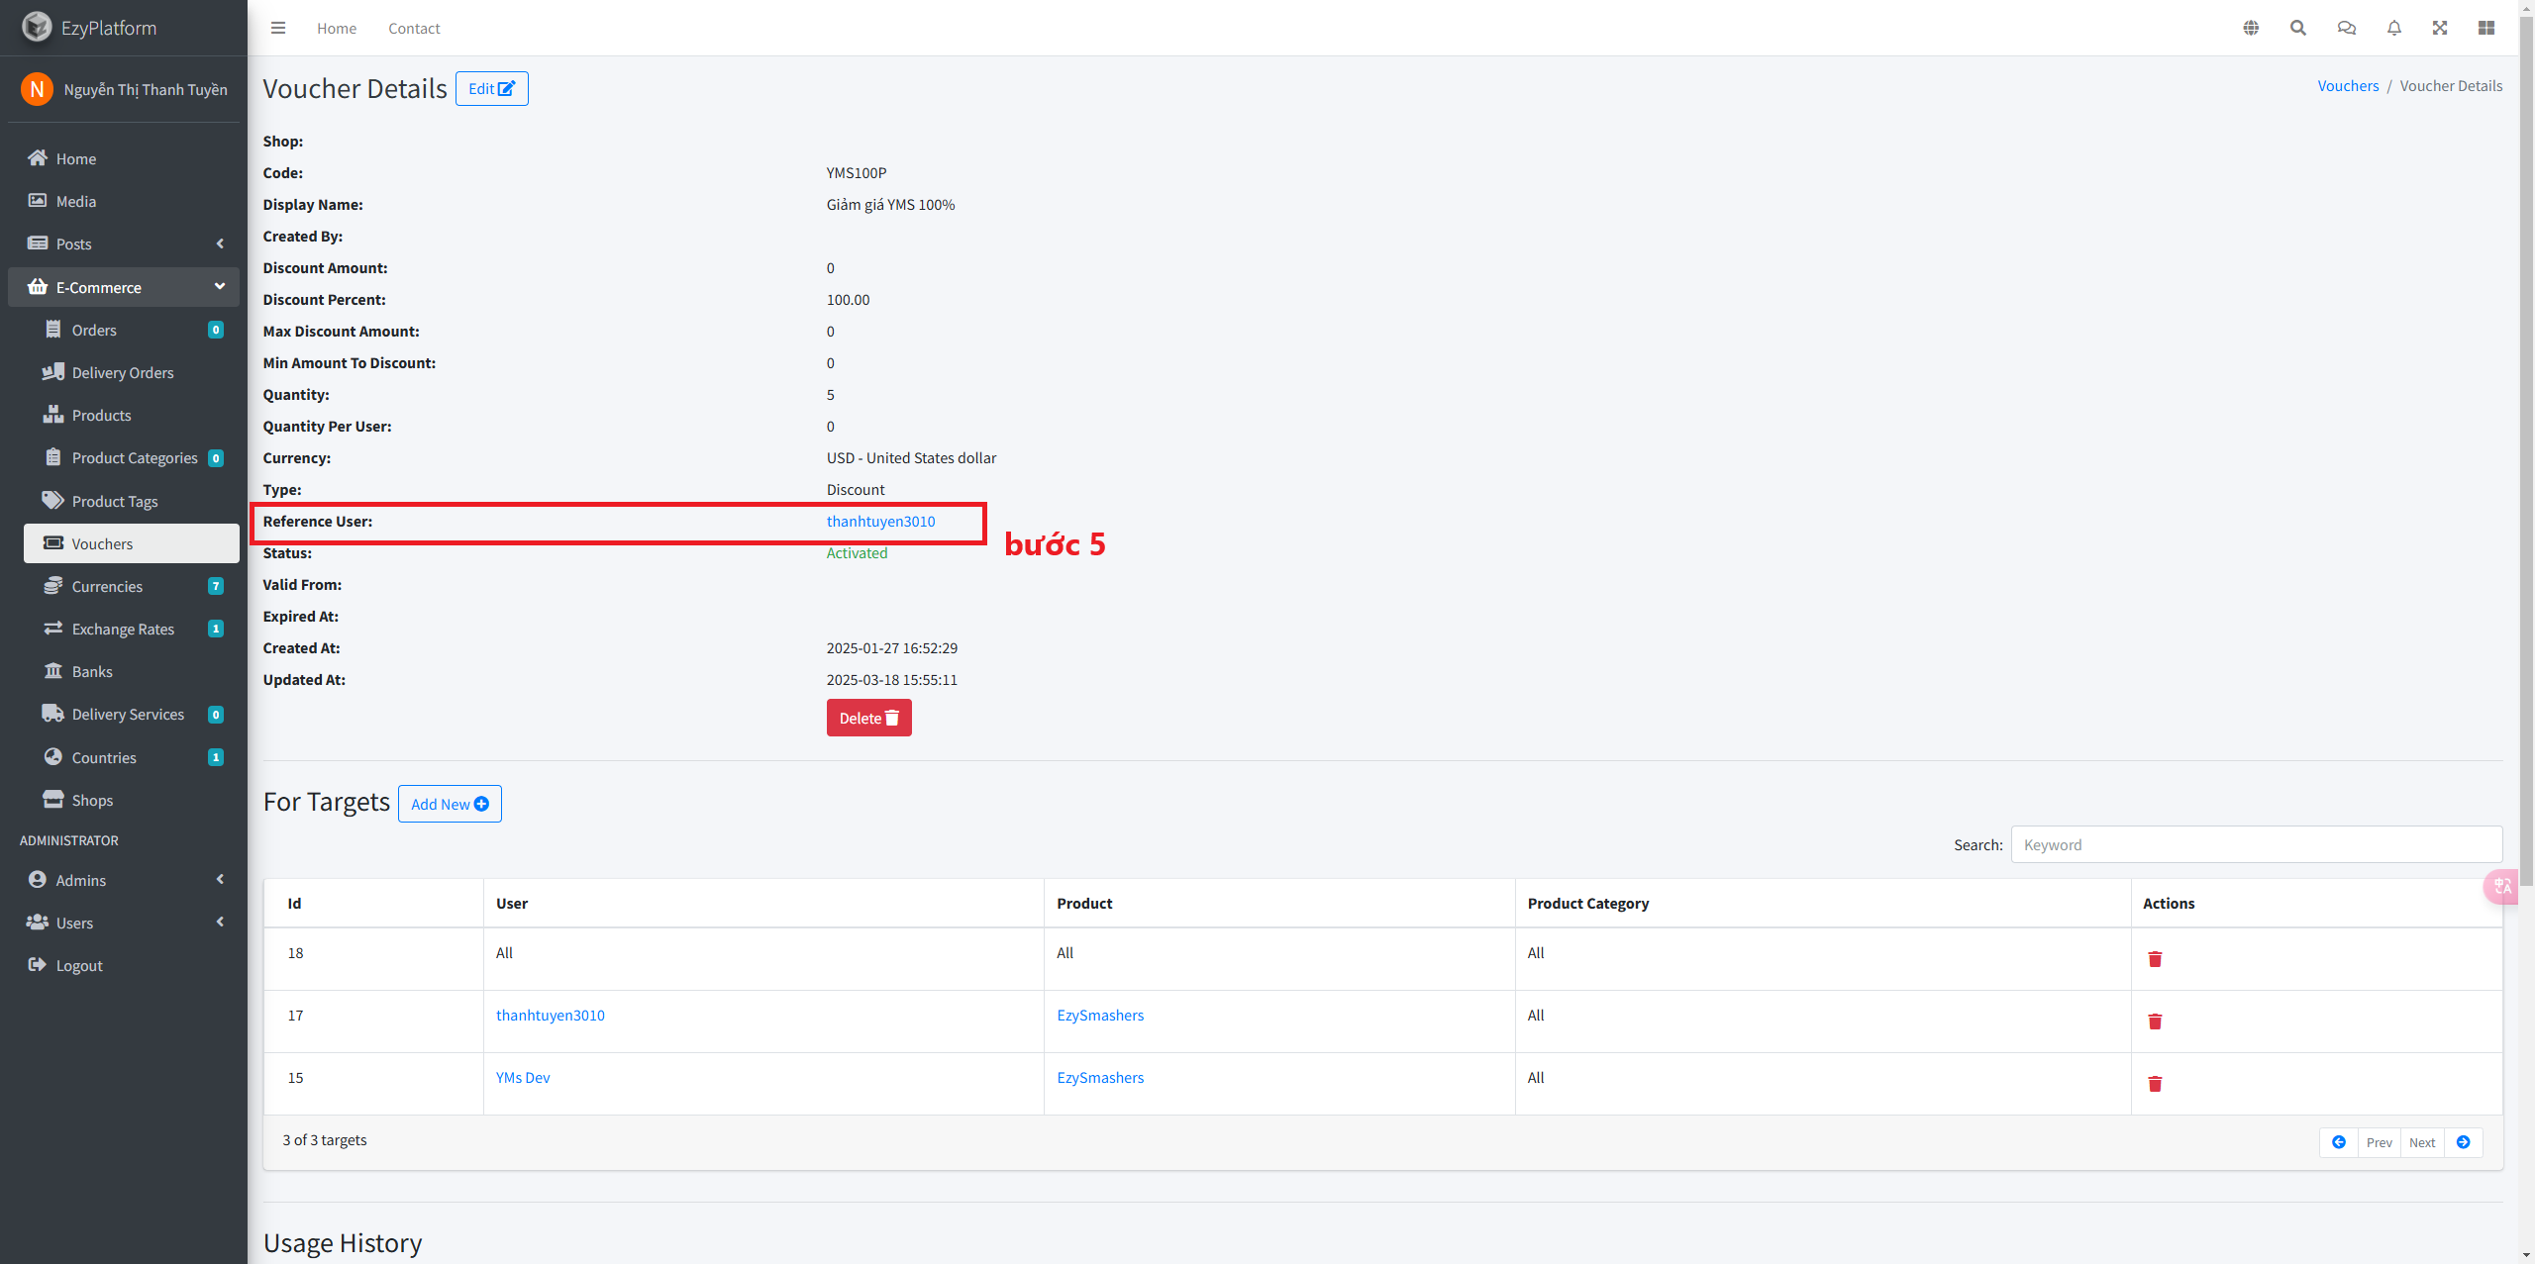This screenshot has width=2535, height=1264.
Task: Delete target row 18
Action: click(x=2155, y=959)
